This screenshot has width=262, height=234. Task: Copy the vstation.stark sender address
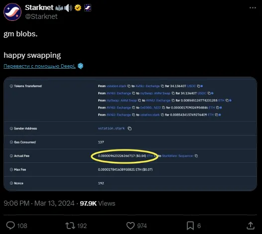pos(130,128)
